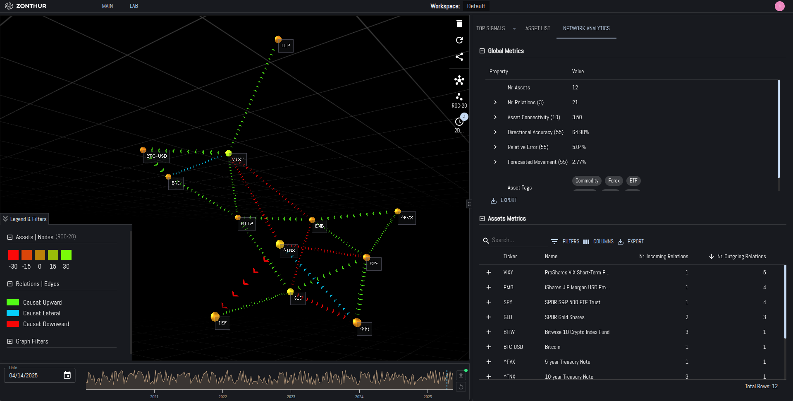
Task: Toggle ETF asset tag chip
Action: (633, 181)
